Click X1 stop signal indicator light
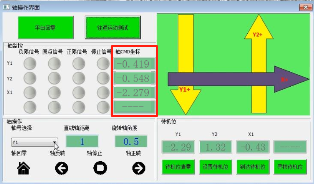Viewport: 314px width, 184px height. (103, 92)
